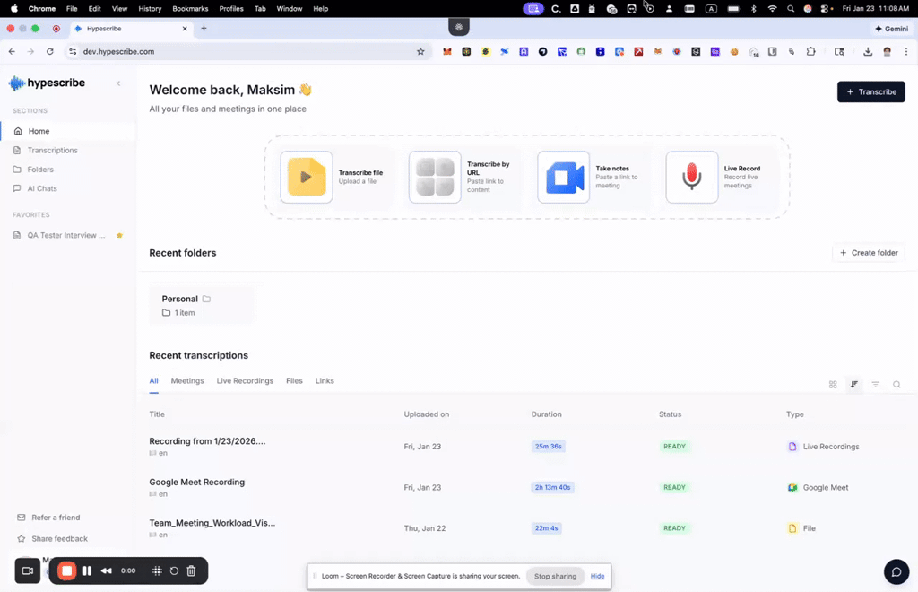Viewport: 918px width, 592px height.
Task: Open the search icon for recent transcriptions
Action: click(896, 385)
